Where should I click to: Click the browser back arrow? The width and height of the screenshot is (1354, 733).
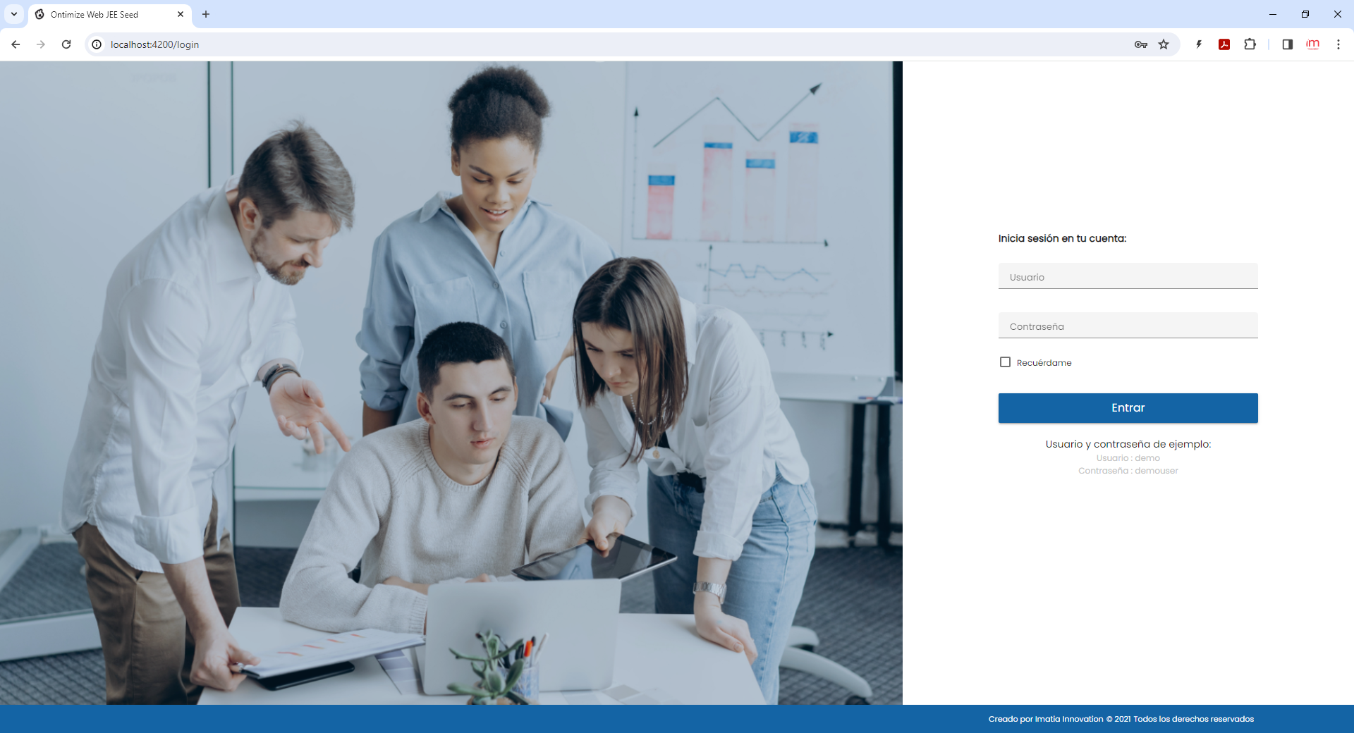(x=16, y=44)
